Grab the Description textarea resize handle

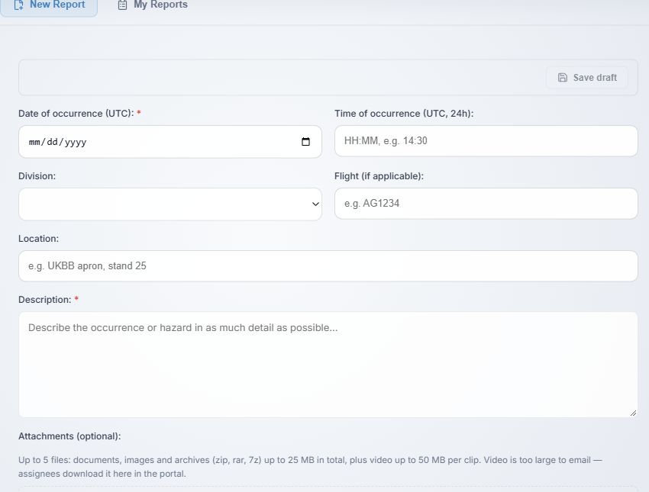(633, 413)
